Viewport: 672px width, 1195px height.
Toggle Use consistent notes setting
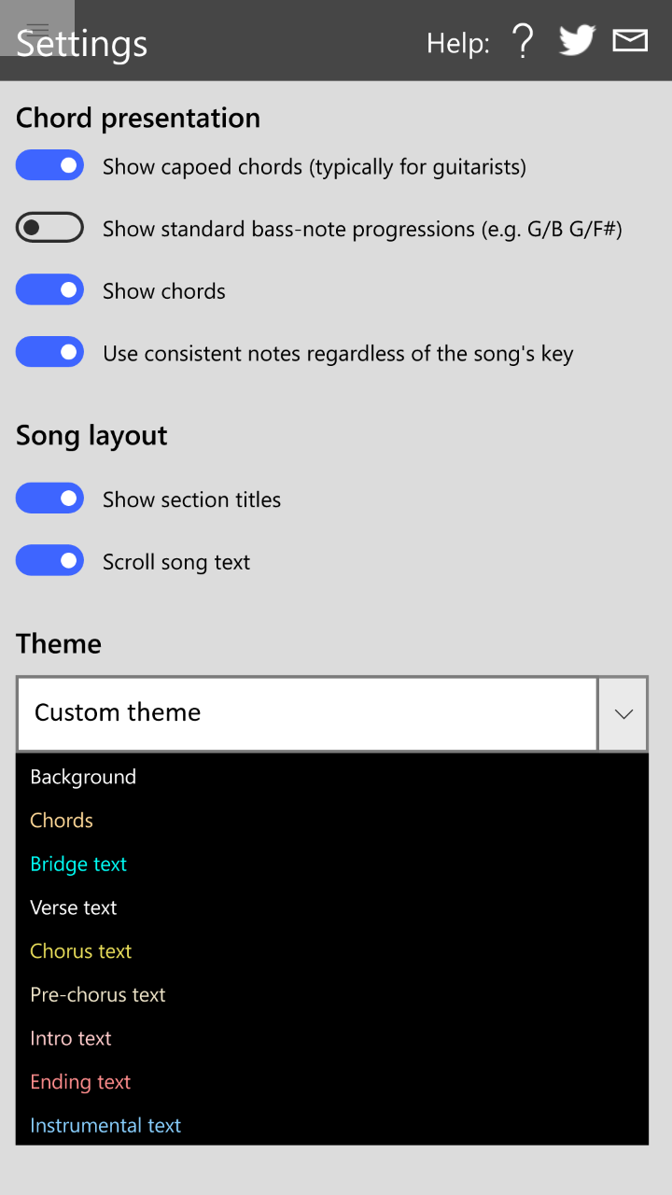point(50,353)
